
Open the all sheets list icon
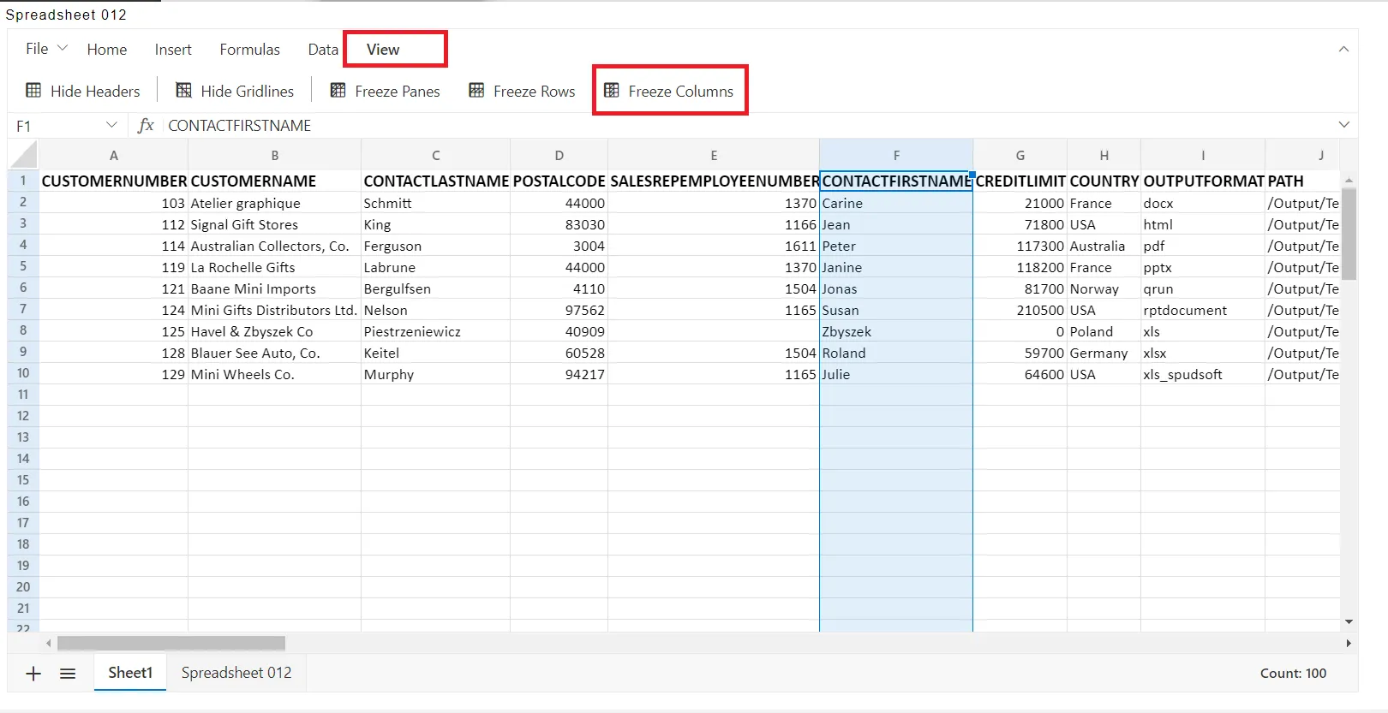(x=68, y=674)
